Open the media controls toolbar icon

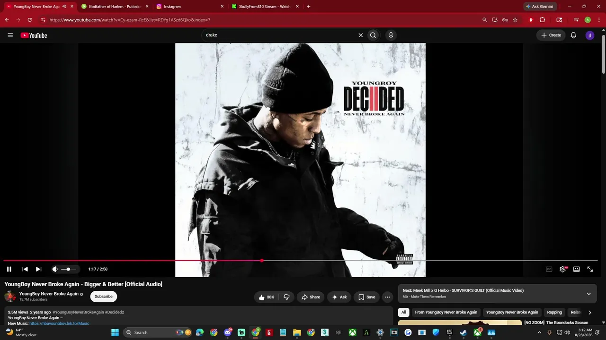576,20
